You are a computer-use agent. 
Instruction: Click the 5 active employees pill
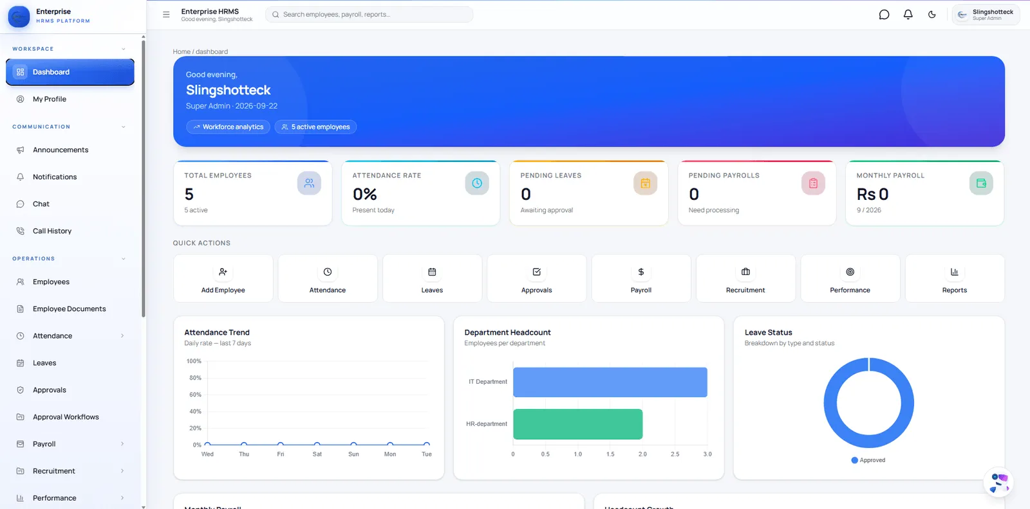[x=315, y=127]
